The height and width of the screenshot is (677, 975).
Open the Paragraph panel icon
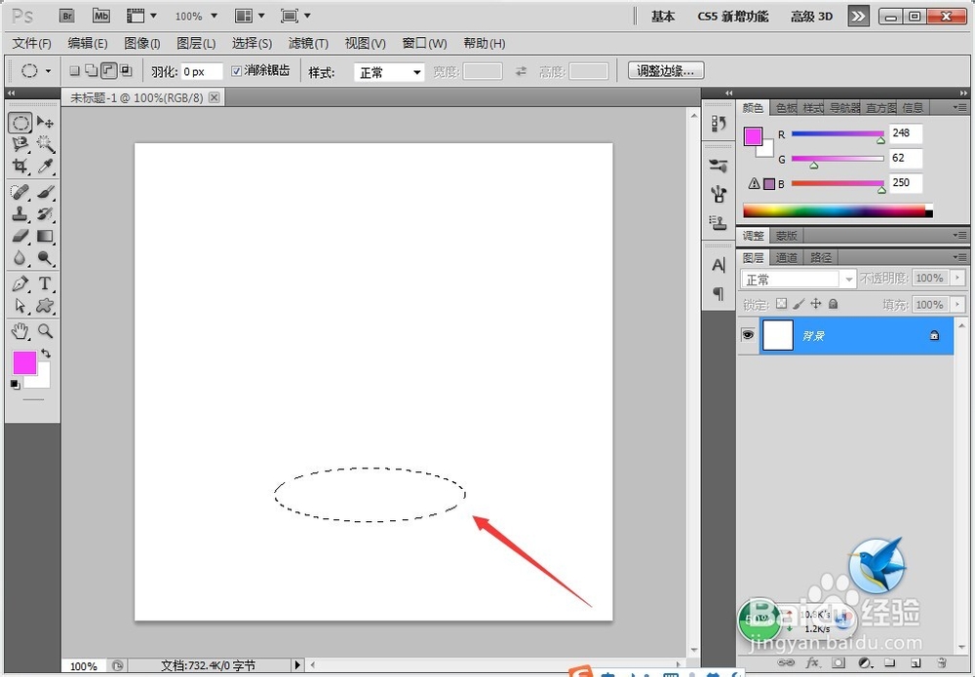click(x=719, y=293)
